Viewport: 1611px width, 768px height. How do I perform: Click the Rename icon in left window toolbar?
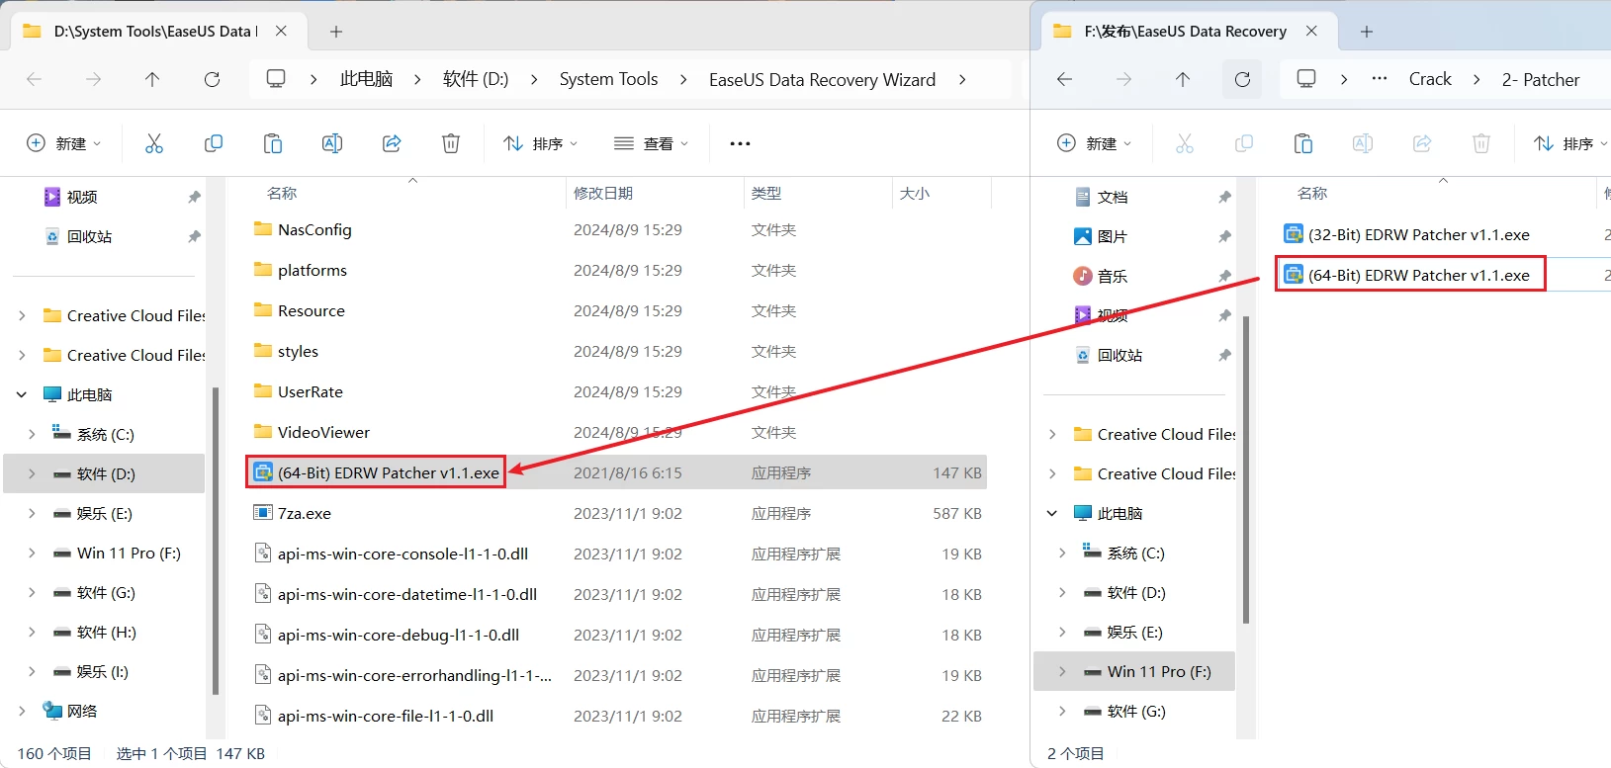pos(332,143)
